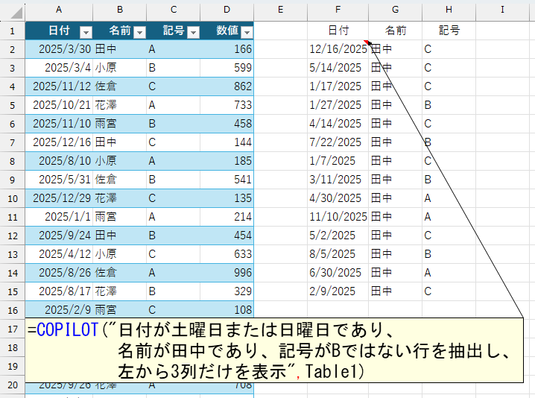Screen dimensions: 535x398
Task: Select row 7 header
Action: pos(12,142)
